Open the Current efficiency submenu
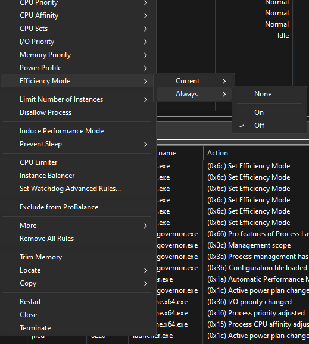The image size is (309, 344). [x=194, y=81]
